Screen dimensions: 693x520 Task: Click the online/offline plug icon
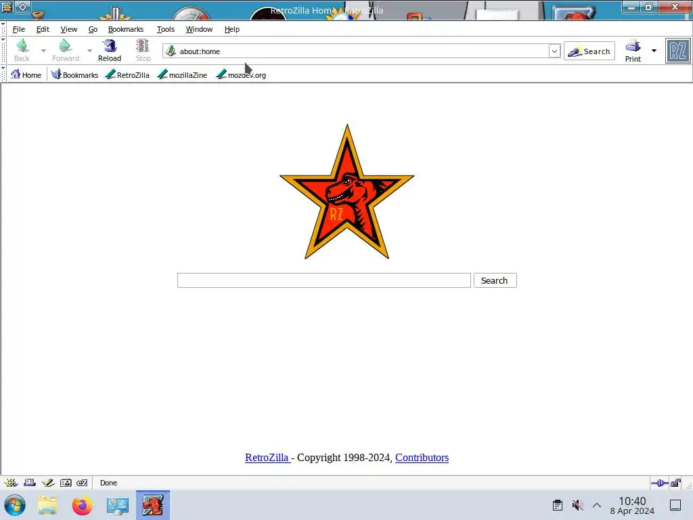pos(659,483)
